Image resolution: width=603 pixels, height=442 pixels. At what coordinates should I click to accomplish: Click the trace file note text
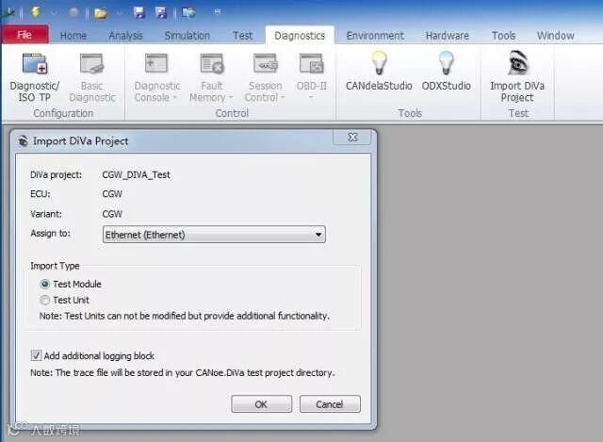pyautogui.click(x=183, y=373)
